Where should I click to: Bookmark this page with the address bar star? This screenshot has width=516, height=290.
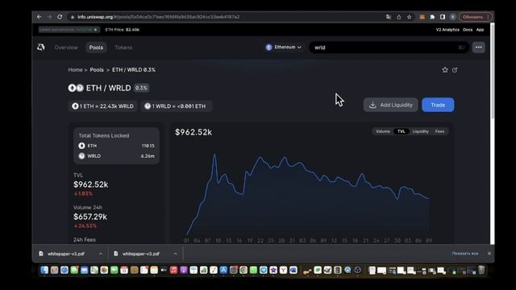[409, 17]
